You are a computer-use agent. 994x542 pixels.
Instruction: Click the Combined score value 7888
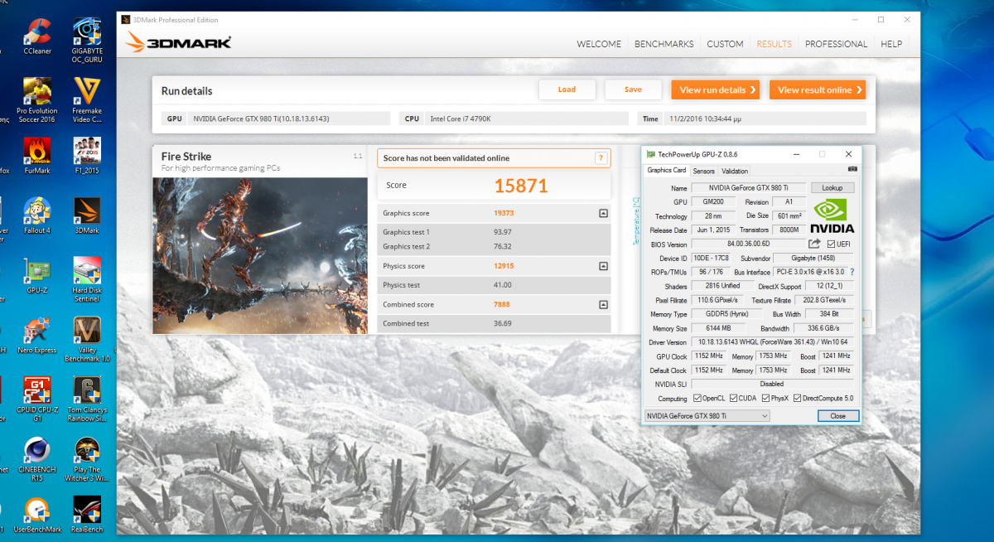tap(503, 304)
